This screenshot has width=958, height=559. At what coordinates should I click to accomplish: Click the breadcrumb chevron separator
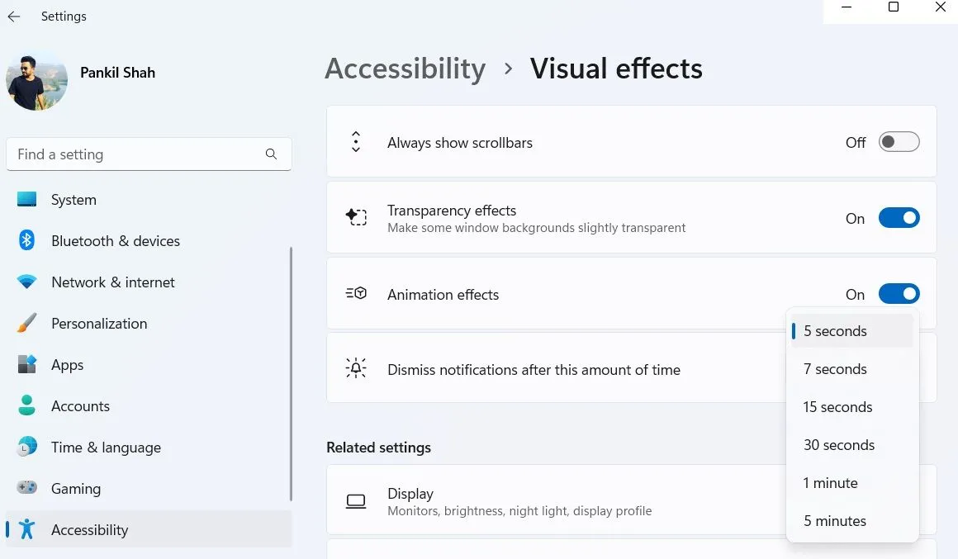point(508,69)
